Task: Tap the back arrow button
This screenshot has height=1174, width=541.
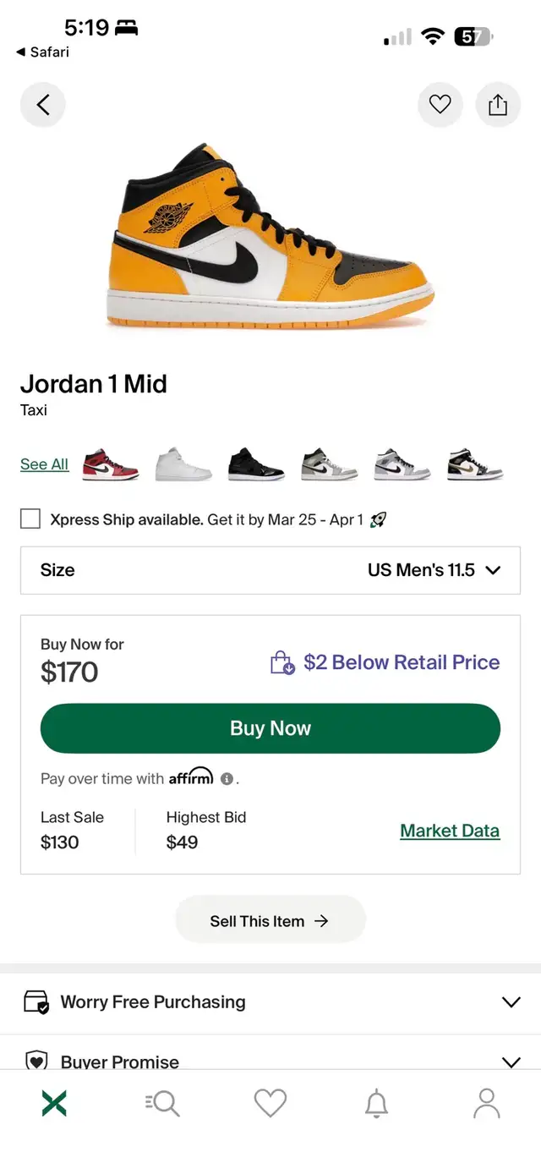Action: pyautogui.click(x=43, y=105)
